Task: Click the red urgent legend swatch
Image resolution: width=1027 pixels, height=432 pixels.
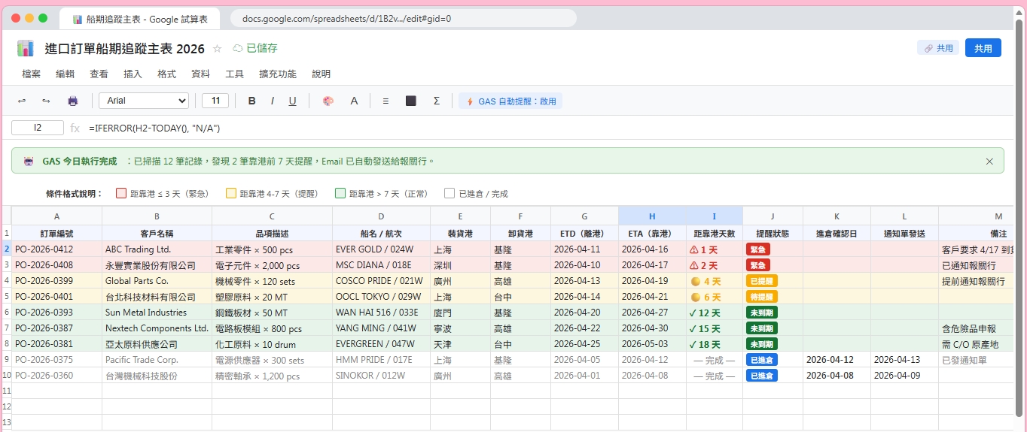Action: point(120,193)
